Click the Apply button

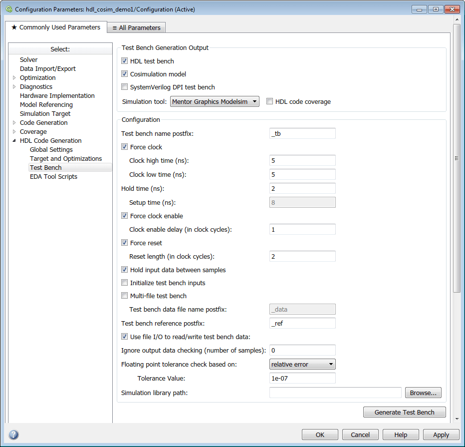pos(441,435)
